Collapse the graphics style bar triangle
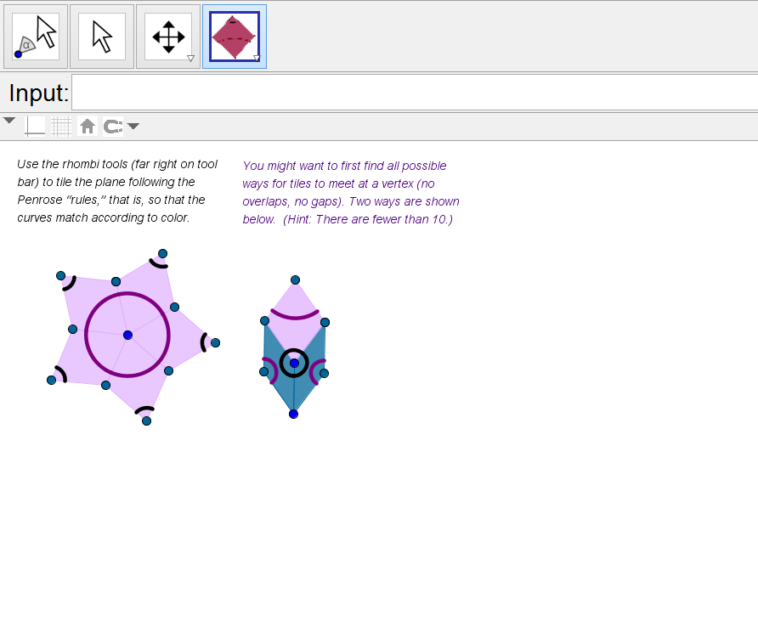The height and width of the screenshot is (638, 758). [9, 121]
